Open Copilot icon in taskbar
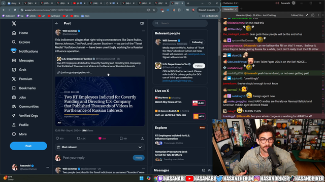 pos(148,178)
